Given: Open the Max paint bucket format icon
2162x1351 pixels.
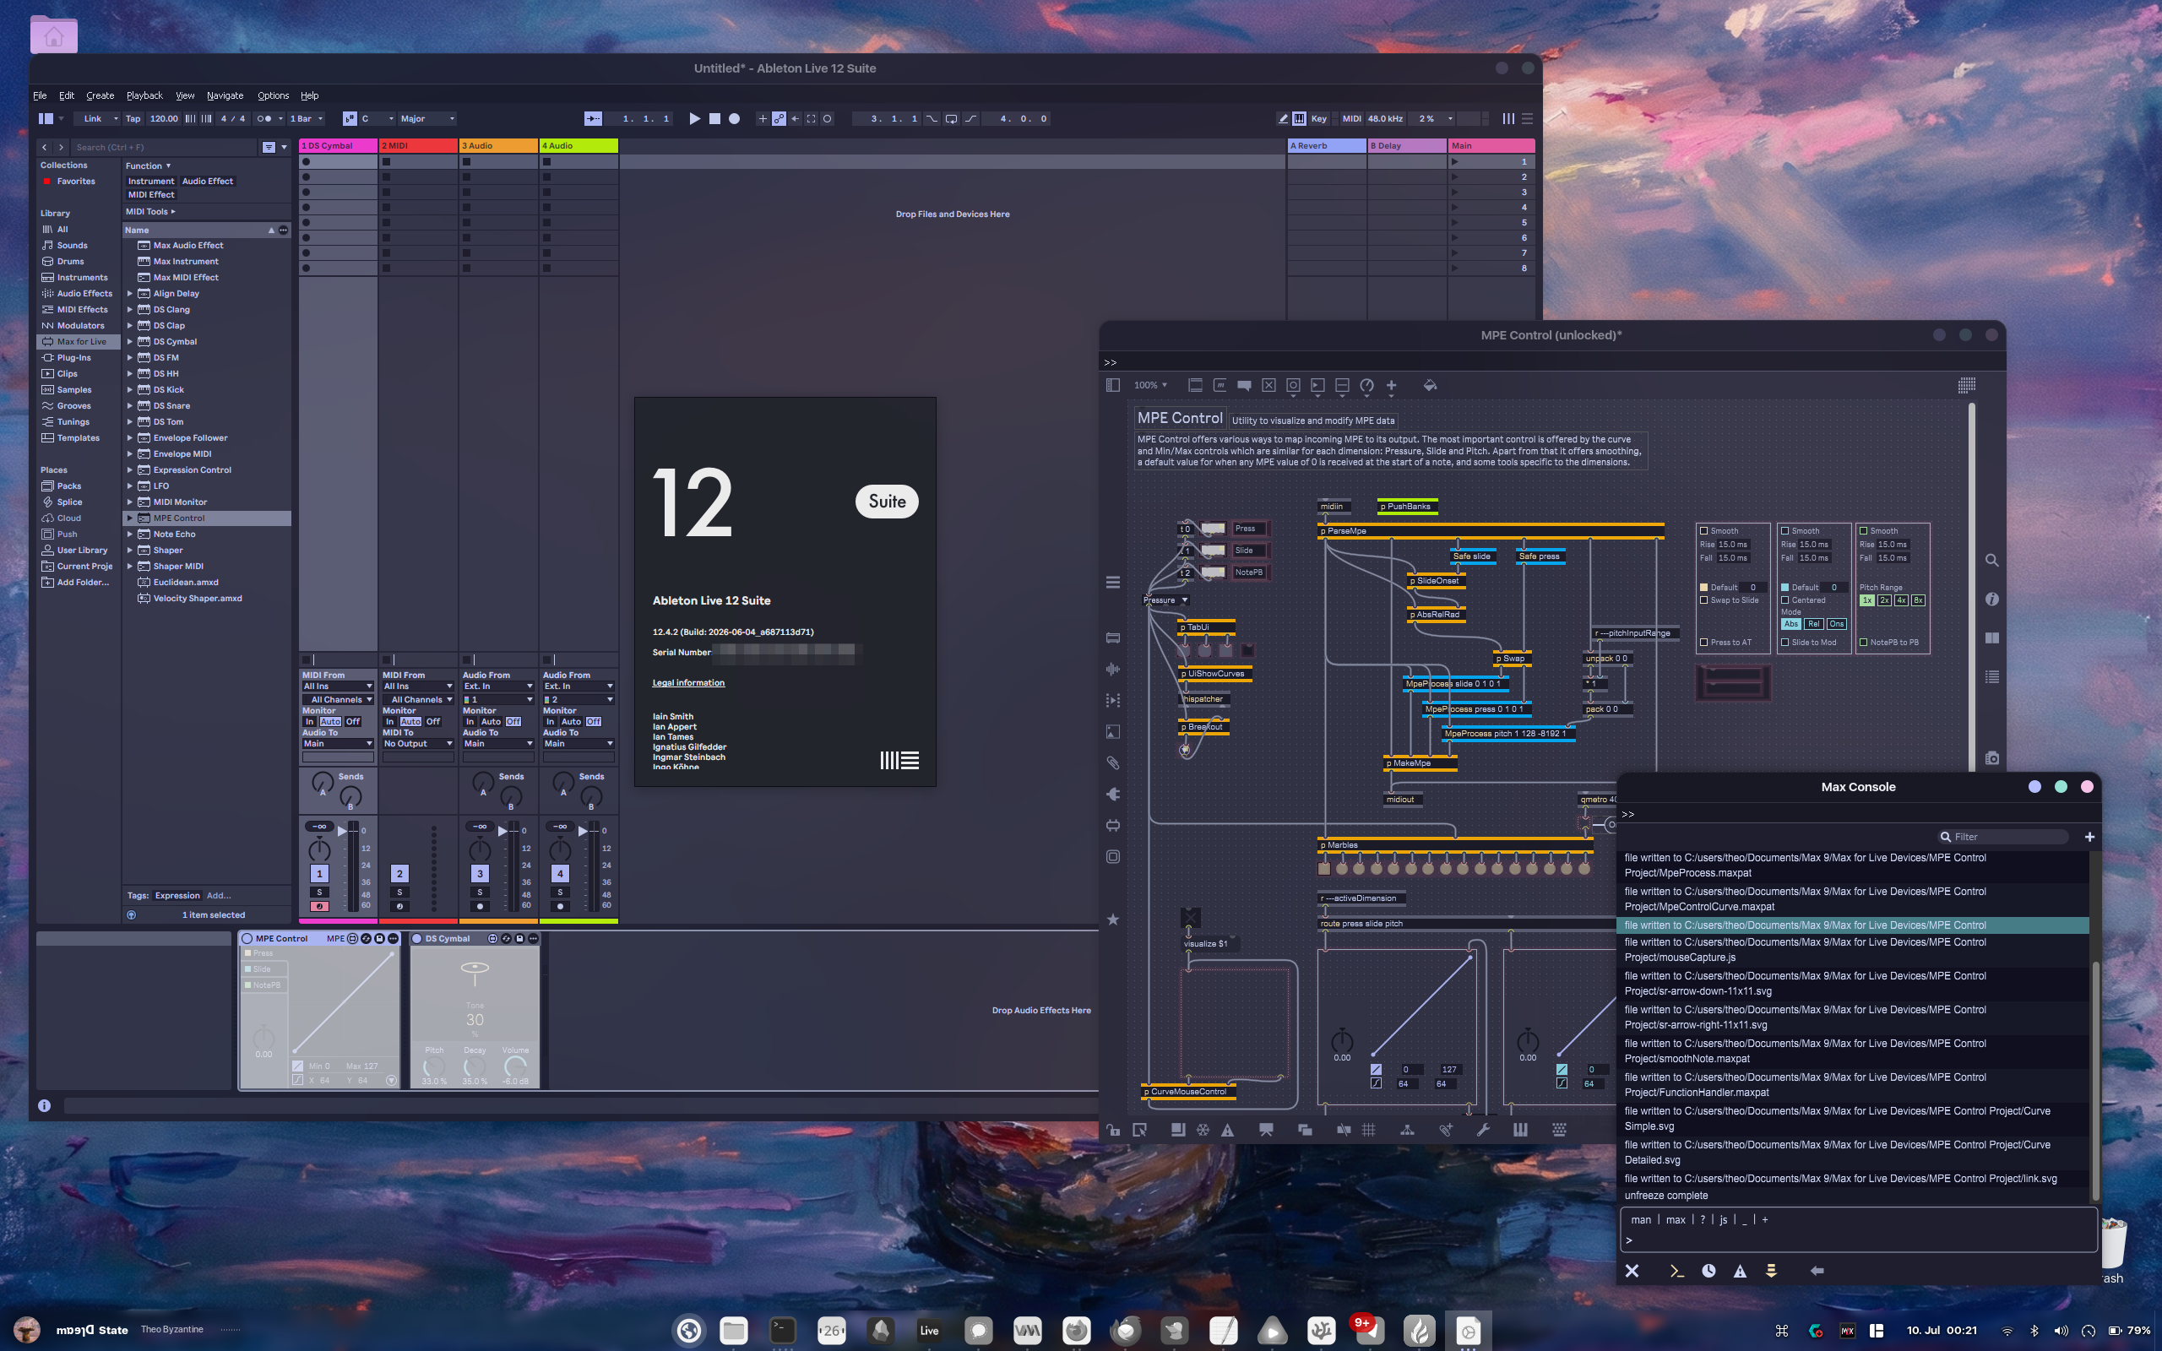Looking at the screenshot, I should pyautogui.click(x=1431, y=385).
